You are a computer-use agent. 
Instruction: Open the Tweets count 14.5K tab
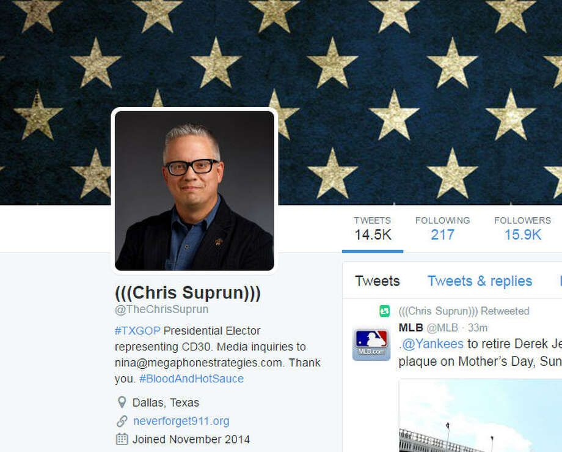pos(373,229)
